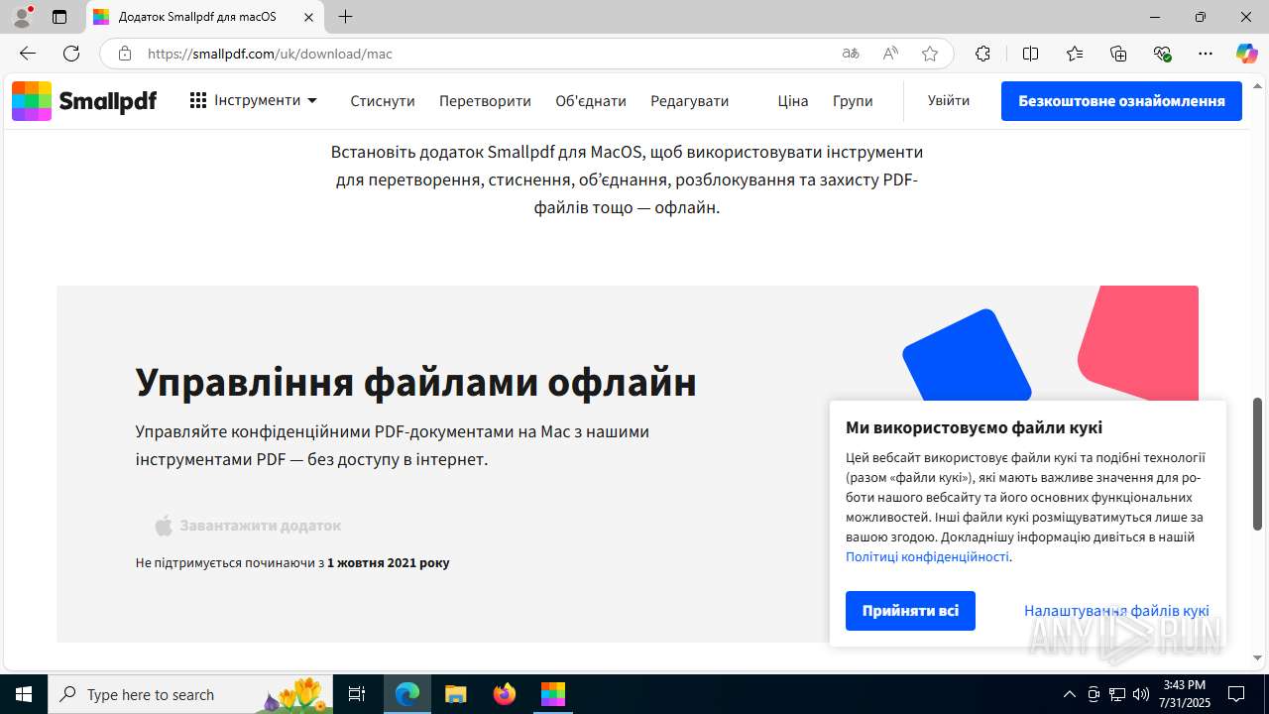The height and width of the screenshot is (714, 1269).
Task: Open browser Collections
Action: coord(1118,54)
